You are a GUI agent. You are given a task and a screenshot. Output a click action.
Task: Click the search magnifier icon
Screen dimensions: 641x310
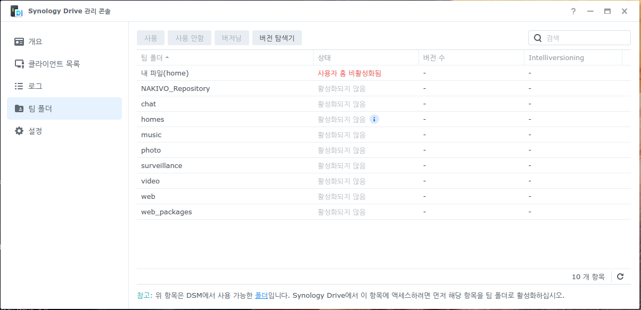(x=537, y=38)
